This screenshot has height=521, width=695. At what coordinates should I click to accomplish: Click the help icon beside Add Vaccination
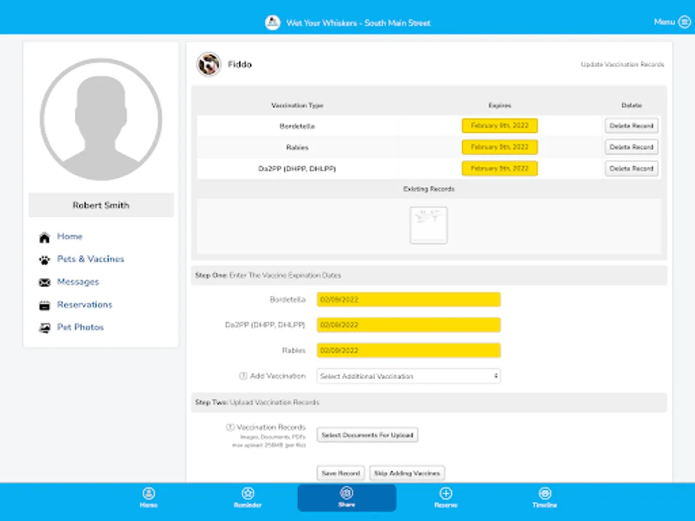[243, 376]
